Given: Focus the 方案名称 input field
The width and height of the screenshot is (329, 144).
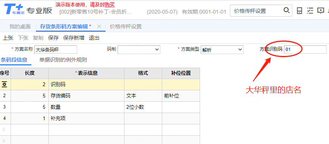Looking at the screenshot, I should point(56,50).
